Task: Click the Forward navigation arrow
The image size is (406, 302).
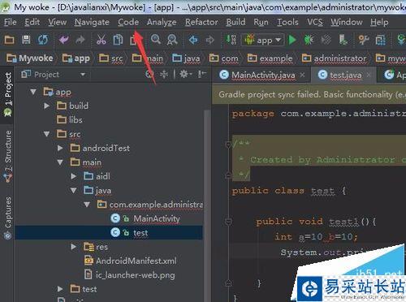Action: tap(209, 40)
